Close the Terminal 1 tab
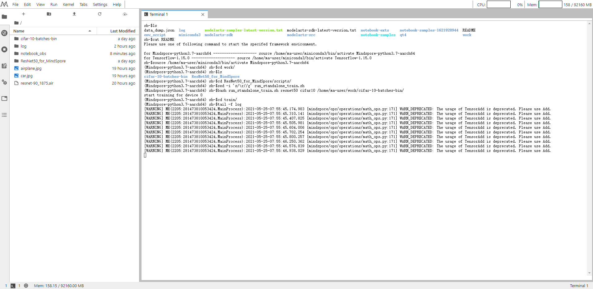 coord(203,15)
